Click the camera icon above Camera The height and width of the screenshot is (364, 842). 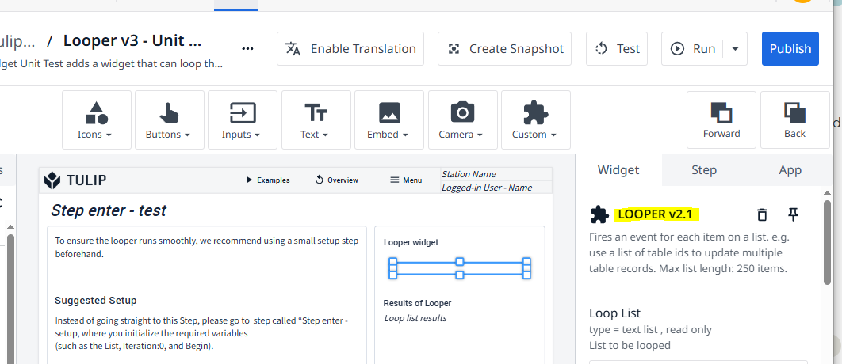462,112
